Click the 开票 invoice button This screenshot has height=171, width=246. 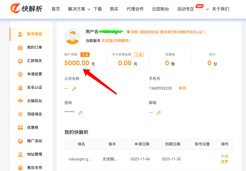tap(139, 55)
